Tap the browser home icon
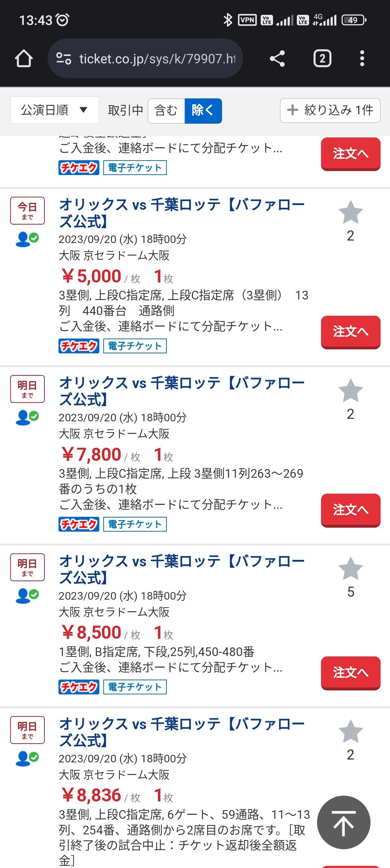This screenshot has height=868, width=390. pyautogui.click(x=24, y=59)
